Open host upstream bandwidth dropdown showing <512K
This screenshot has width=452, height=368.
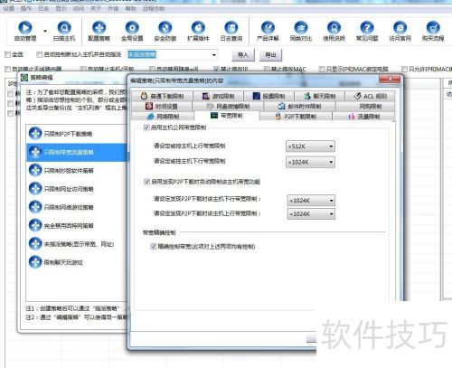click(x=310, y=146)
